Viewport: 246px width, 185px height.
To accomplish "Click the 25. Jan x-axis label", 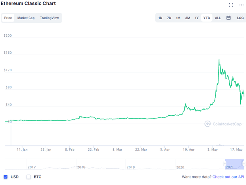I will click(46, 150).
